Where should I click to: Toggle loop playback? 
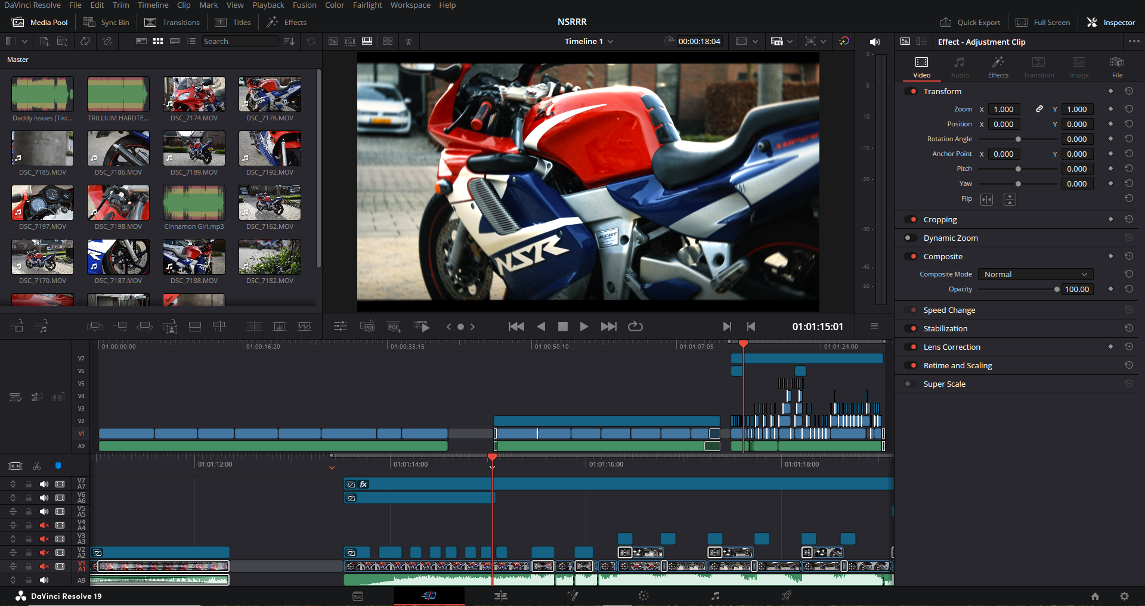pyautogui.click(x=635, y=327)
